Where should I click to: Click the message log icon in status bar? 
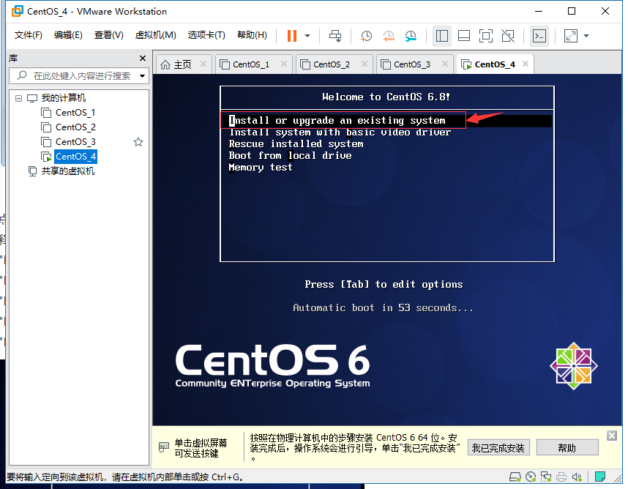(600, 477)
